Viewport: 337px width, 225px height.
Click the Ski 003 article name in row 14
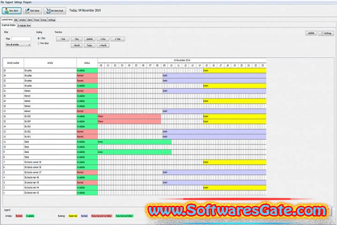[27, 127]
